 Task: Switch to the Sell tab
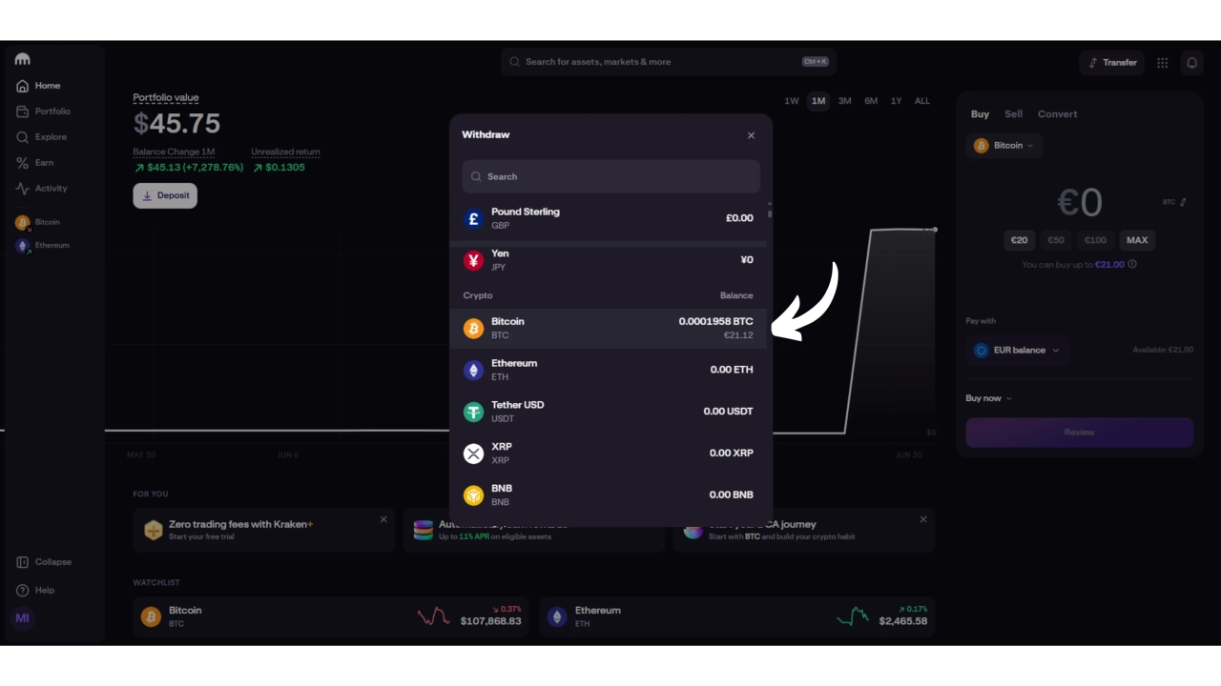[1013, 114]
